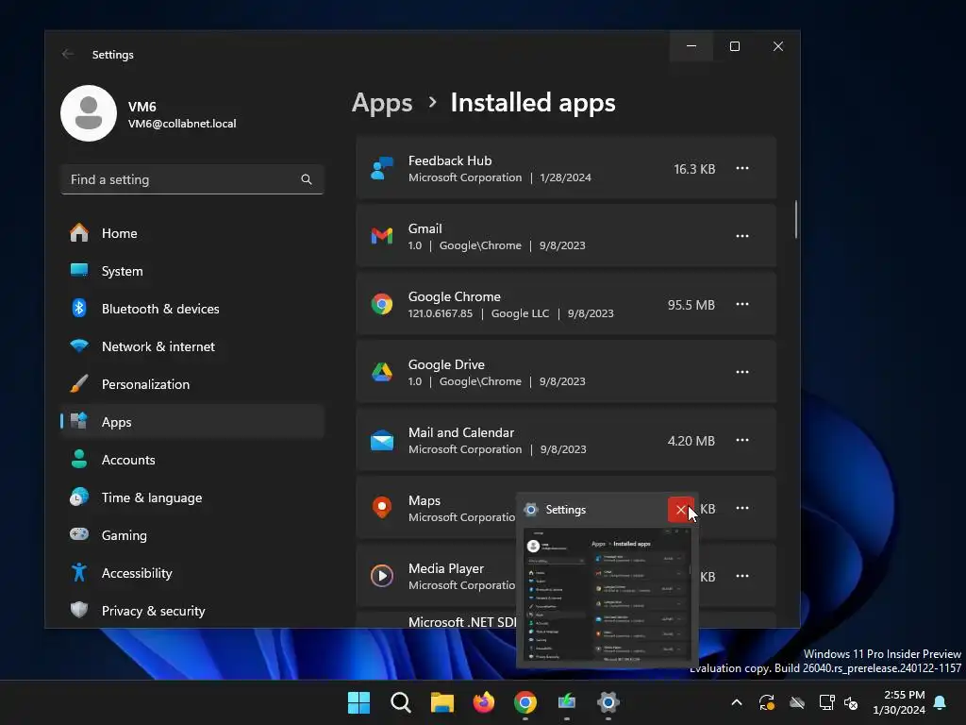Screen dimensions: 966x725
Task: Maximize the Settings window
Action: coord(734,46)
